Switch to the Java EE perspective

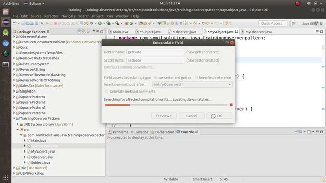pos(308,24)
